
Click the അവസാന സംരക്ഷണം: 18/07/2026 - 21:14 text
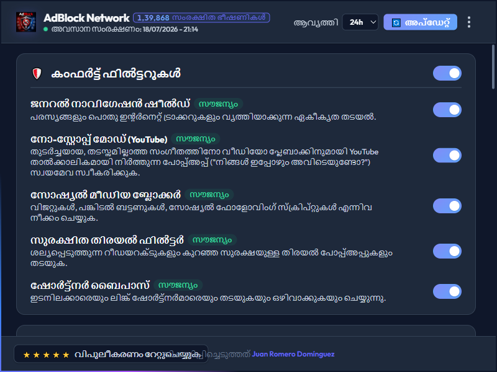pos(125,29)
